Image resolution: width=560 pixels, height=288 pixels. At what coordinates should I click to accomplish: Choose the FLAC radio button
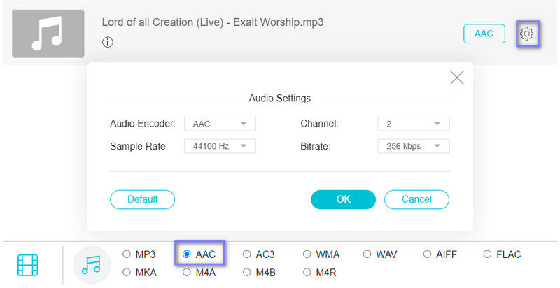pos(486,254)
